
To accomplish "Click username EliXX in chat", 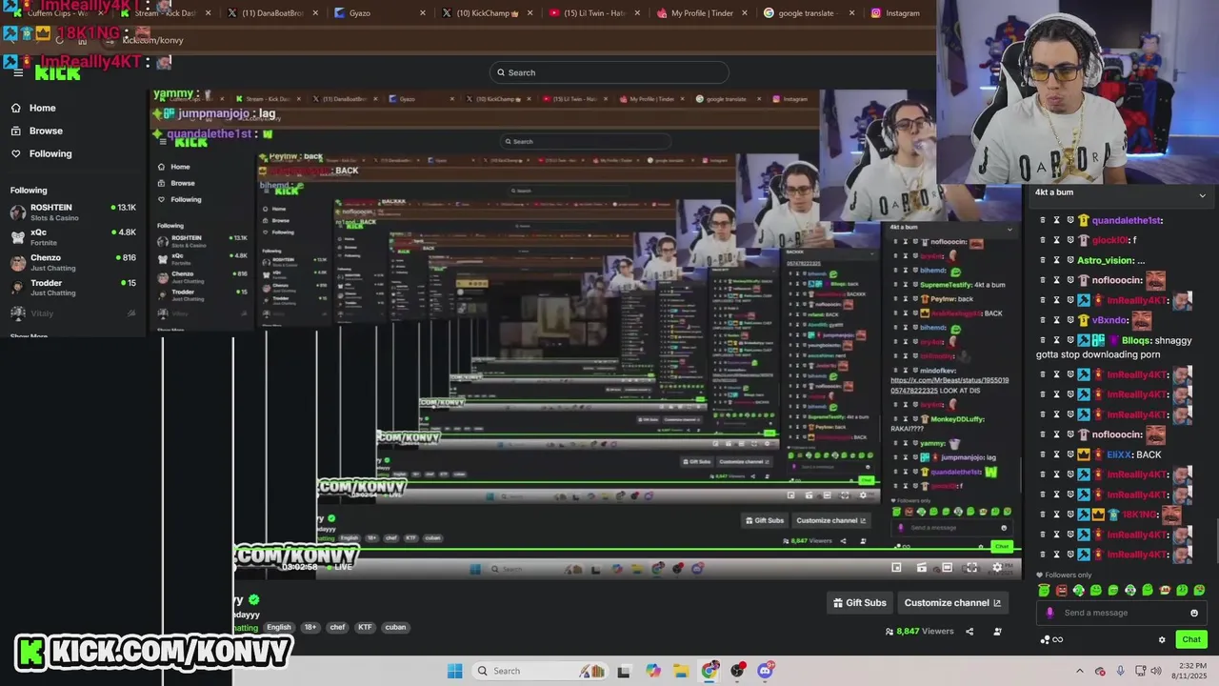I will point(1118,454).
